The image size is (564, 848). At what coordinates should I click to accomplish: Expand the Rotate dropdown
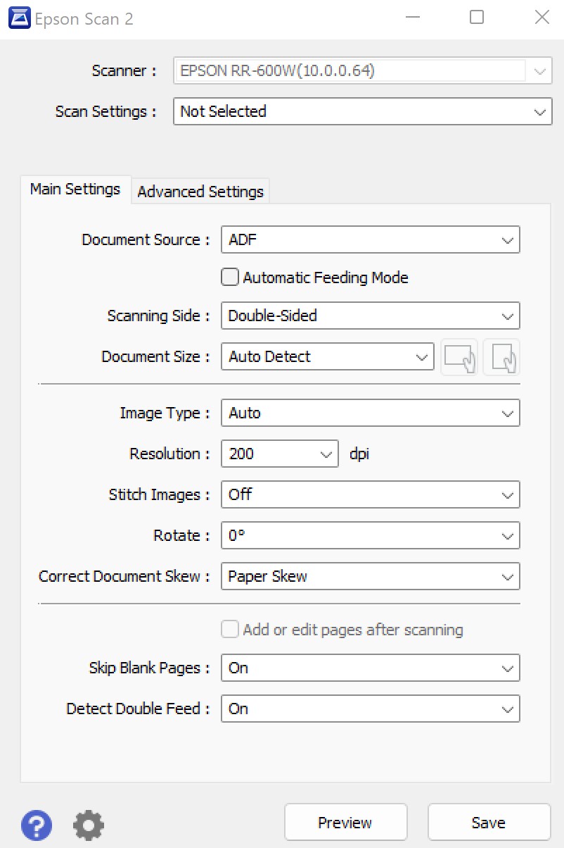[370, 535]
